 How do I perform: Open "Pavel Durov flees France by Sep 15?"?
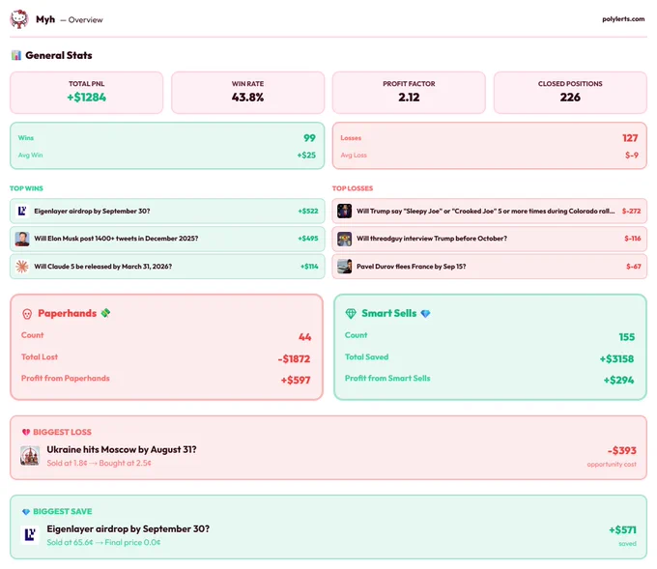click(x=490, y=267)
